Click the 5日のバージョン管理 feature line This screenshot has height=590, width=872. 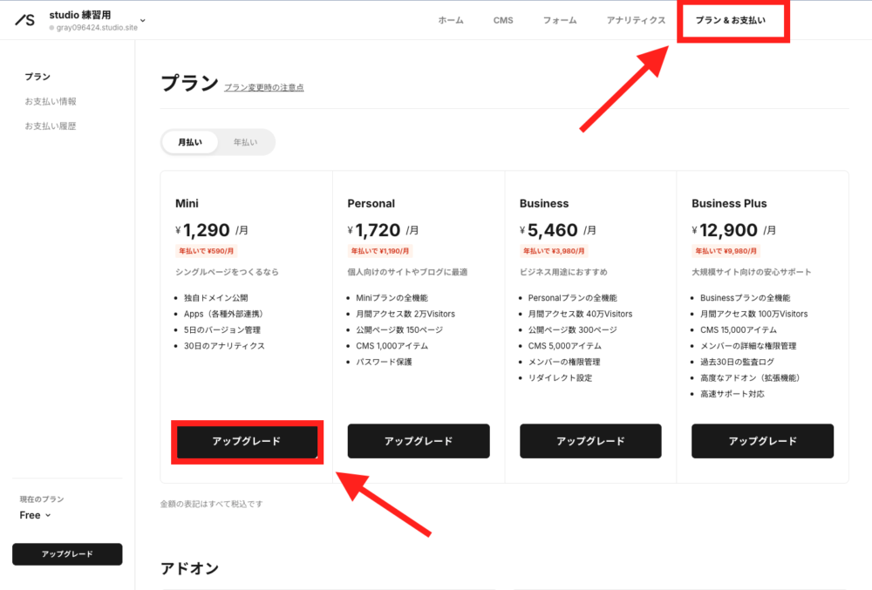click(222, 330)
